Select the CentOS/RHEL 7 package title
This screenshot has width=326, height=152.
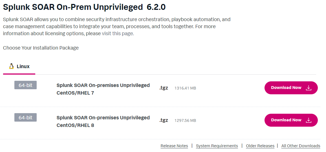coord(103,89)
